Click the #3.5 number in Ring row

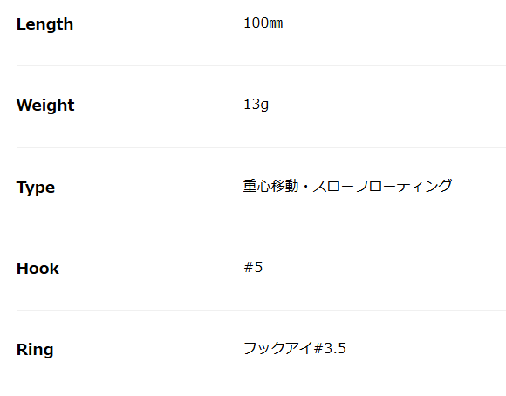coord(330,348)
